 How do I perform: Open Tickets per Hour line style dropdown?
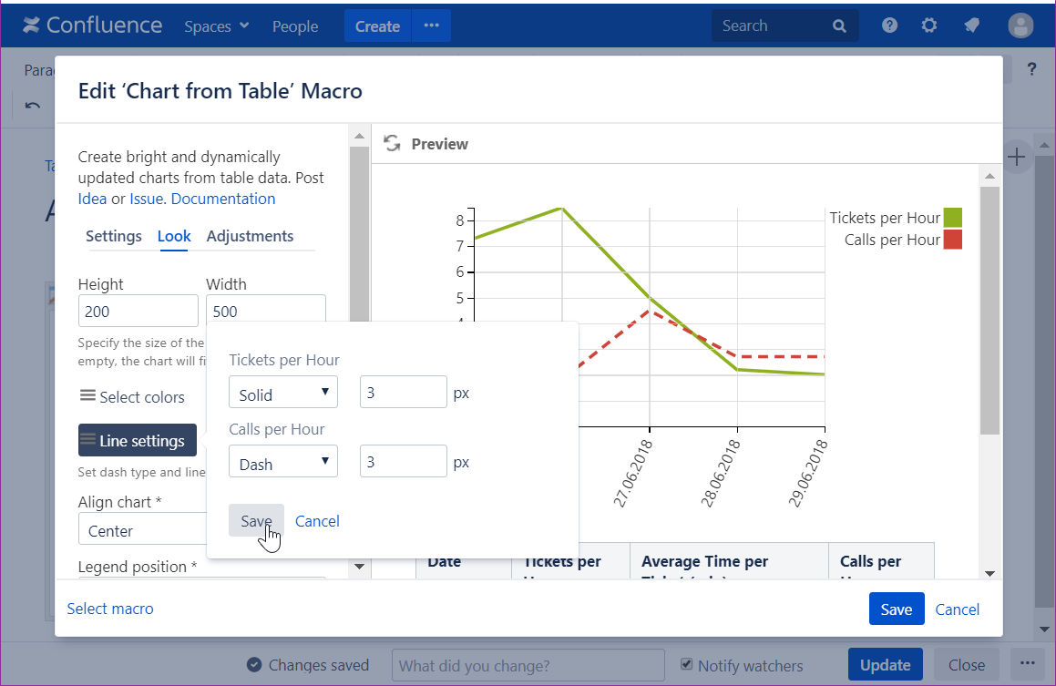283,394
